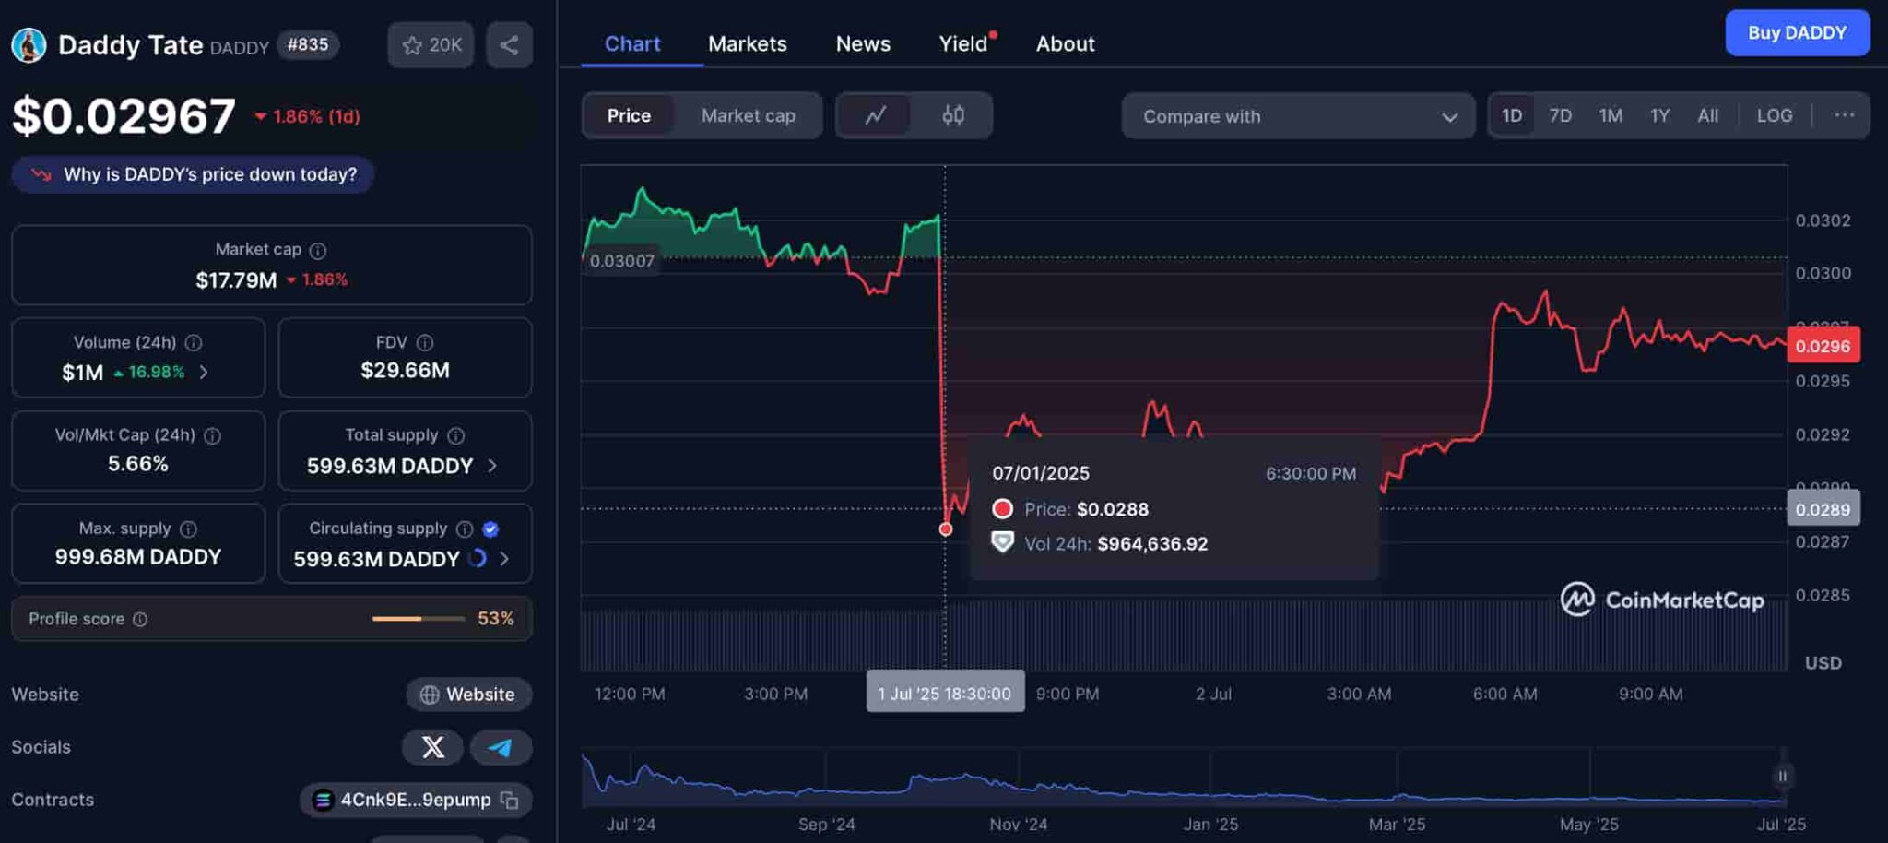The width and height of the screenshot is (1888, 843).
Task: Open the X (Twitter) social link
Action: point(432,747)
